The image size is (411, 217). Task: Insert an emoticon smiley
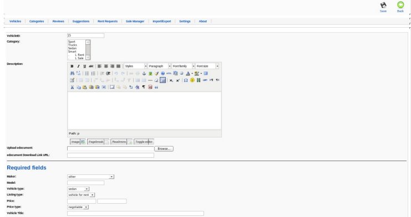pos(192,80)
